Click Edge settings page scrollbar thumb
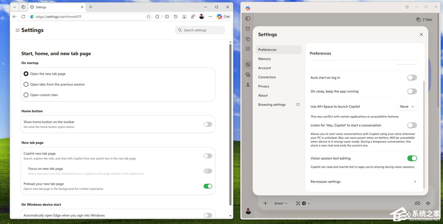The image size is (443, 224). [230, 124]
